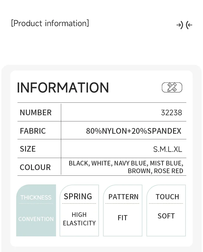Click the INFORMATION title text

pos(63,88)
